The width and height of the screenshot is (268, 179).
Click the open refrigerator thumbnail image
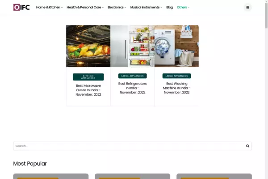pos(132,46)
